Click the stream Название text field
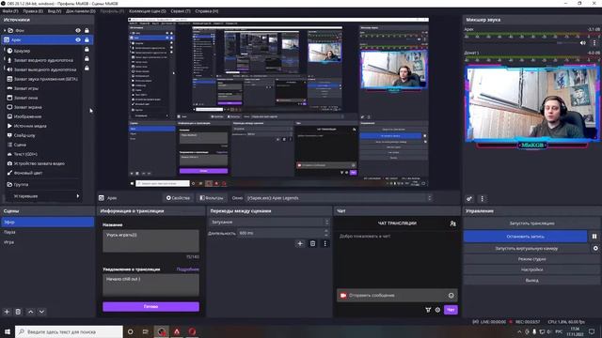The width and height of the screenshot is (602, 338). pos(150,240)
